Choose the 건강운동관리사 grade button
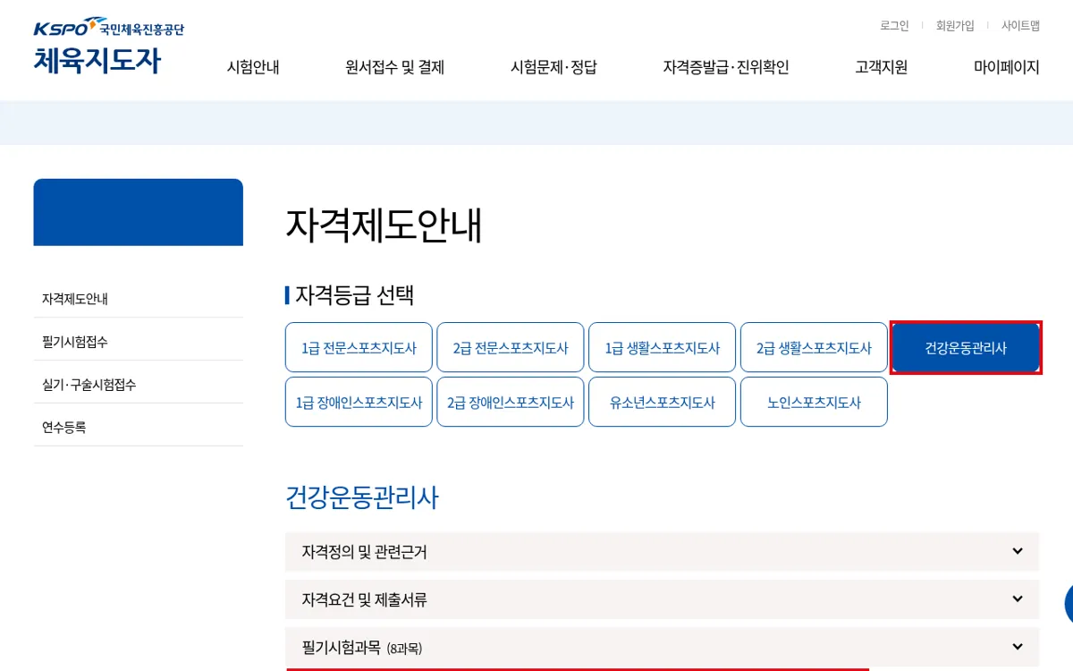Screen dimensions: 1073x671 [x=966, y=347]
